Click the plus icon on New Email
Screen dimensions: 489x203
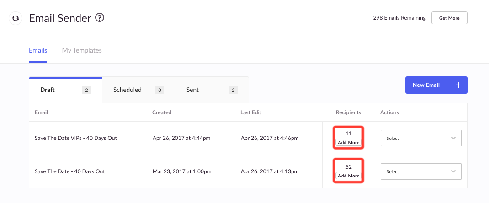coord(458,85)
